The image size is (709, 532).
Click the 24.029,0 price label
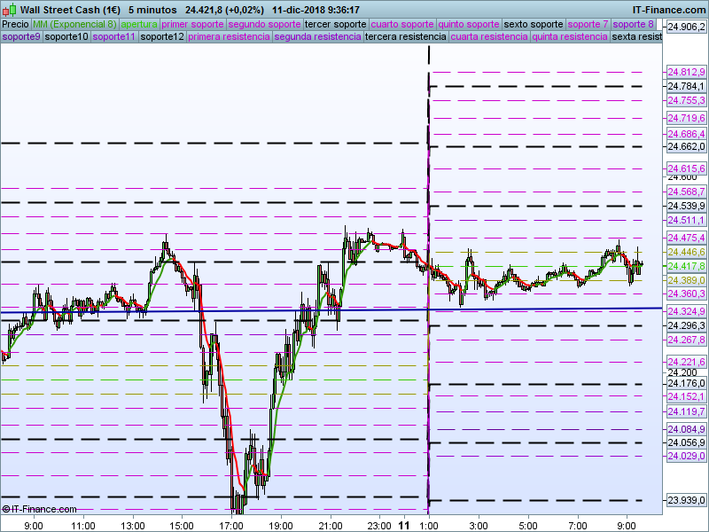point(686,456)
